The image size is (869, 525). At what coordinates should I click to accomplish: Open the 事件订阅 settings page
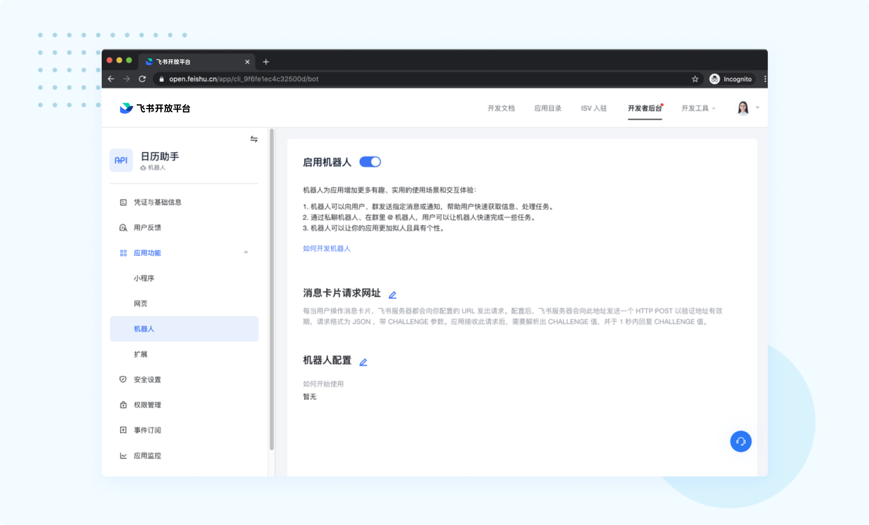[x=147, y=430]
